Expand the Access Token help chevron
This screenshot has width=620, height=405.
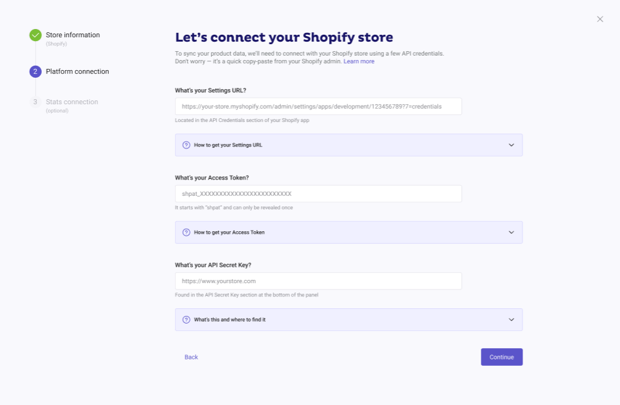tap(511, 232)
